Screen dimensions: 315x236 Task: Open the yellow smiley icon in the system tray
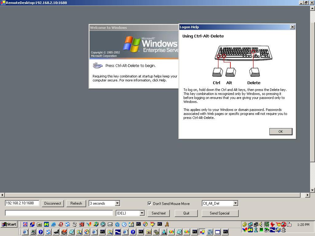click(x=278, y=224)
